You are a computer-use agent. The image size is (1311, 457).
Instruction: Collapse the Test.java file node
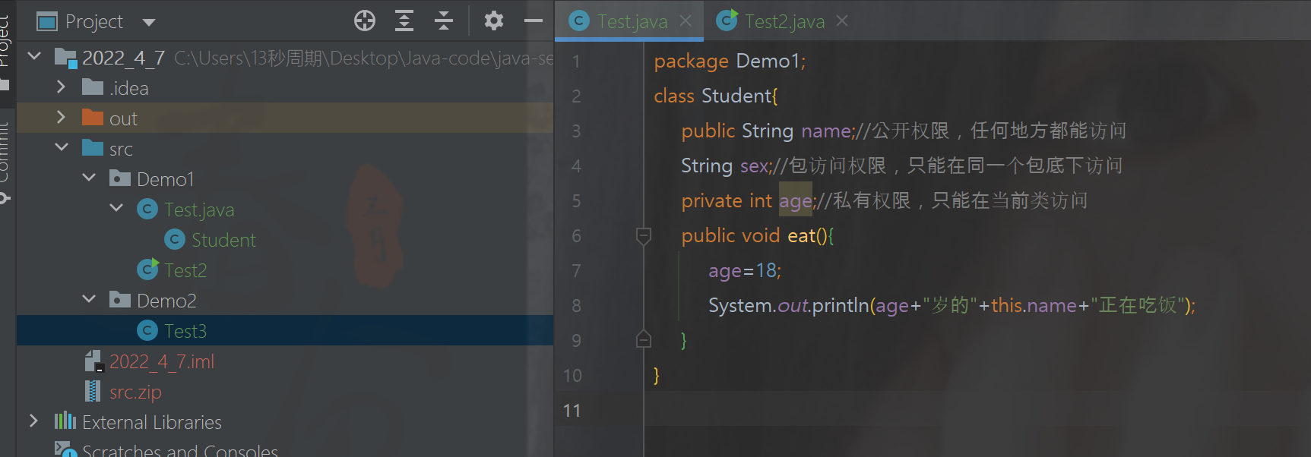point(116,209)
